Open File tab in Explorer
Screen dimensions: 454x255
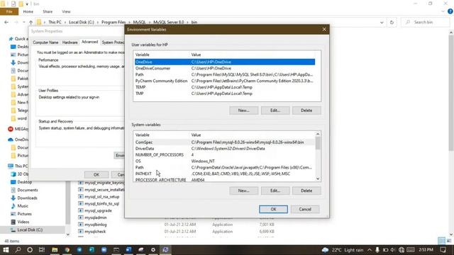(x=9, y=11)
